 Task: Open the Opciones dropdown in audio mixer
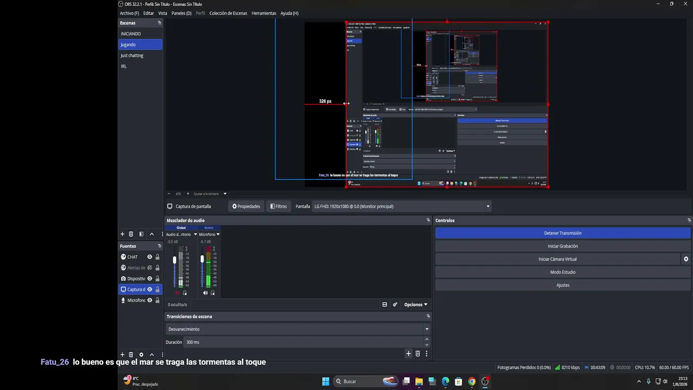pyautogui.click(x=416, y=304)
